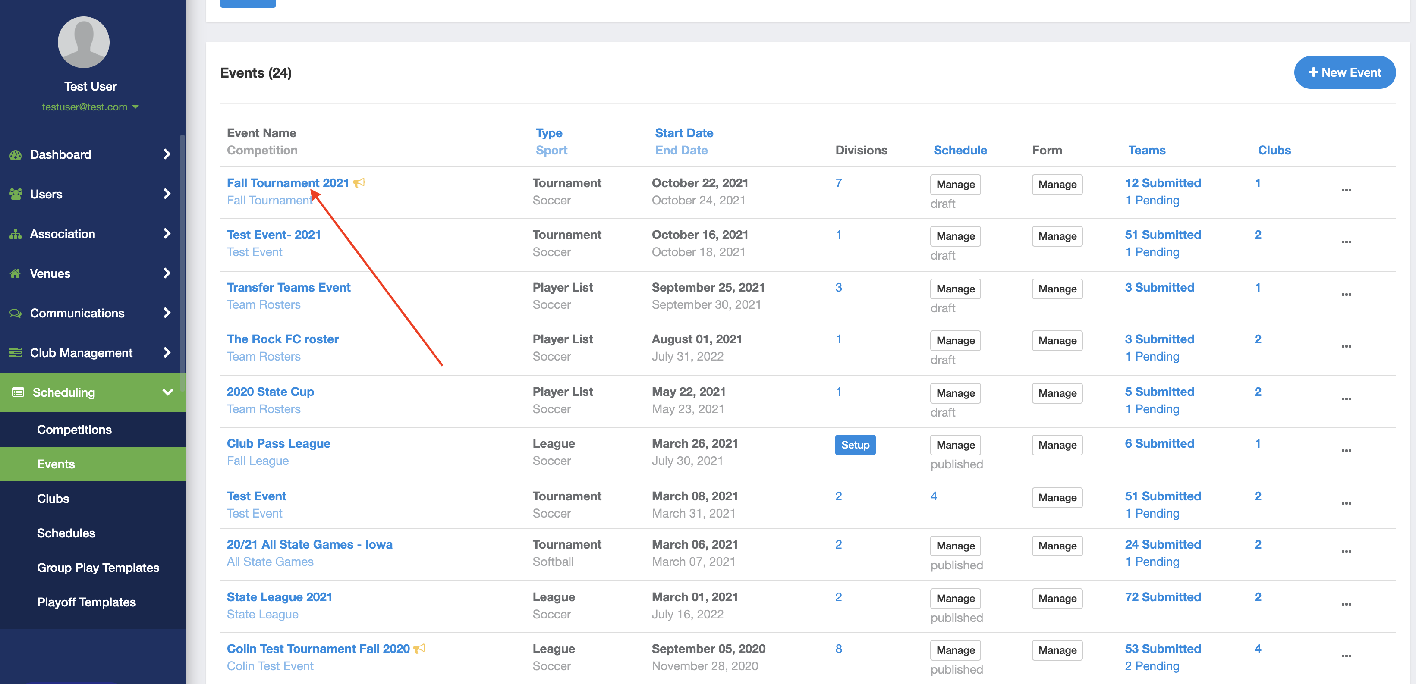Sort by Type column header
Image resolution: width=1416 pixels, height=684 pixels.
[549, 133]
